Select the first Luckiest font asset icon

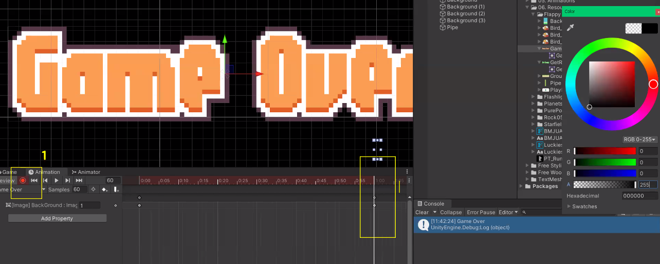click(x=540, y=145)
